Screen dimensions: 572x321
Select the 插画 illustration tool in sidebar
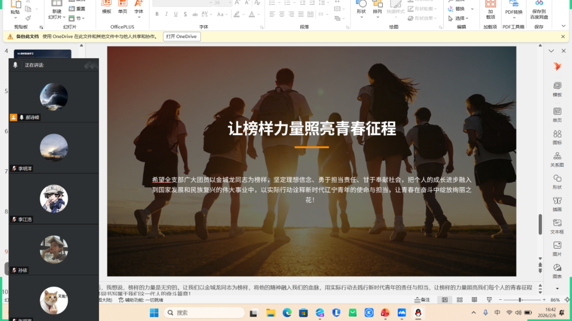click(x=557, y=204)
